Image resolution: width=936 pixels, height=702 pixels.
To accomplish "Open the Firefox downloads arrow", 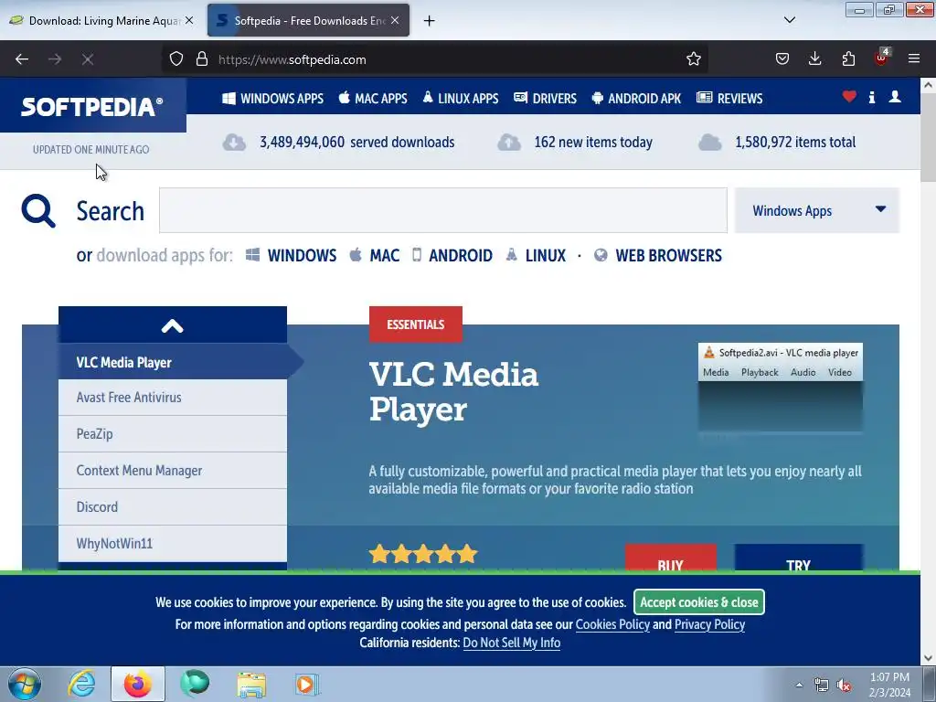I will [814, 58].
